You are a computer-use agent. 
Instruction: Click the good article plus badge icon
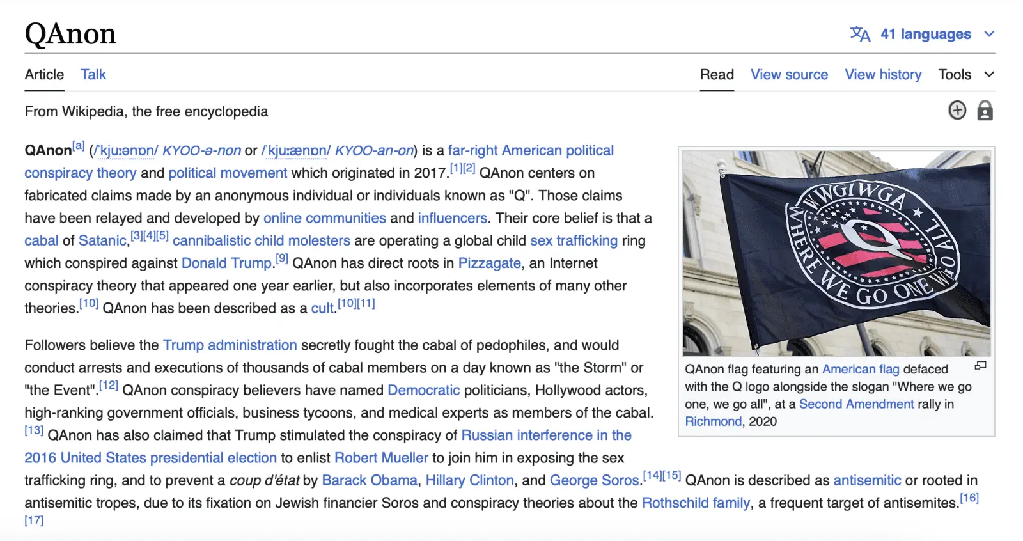pyautogui.click(x=957, y=111)
